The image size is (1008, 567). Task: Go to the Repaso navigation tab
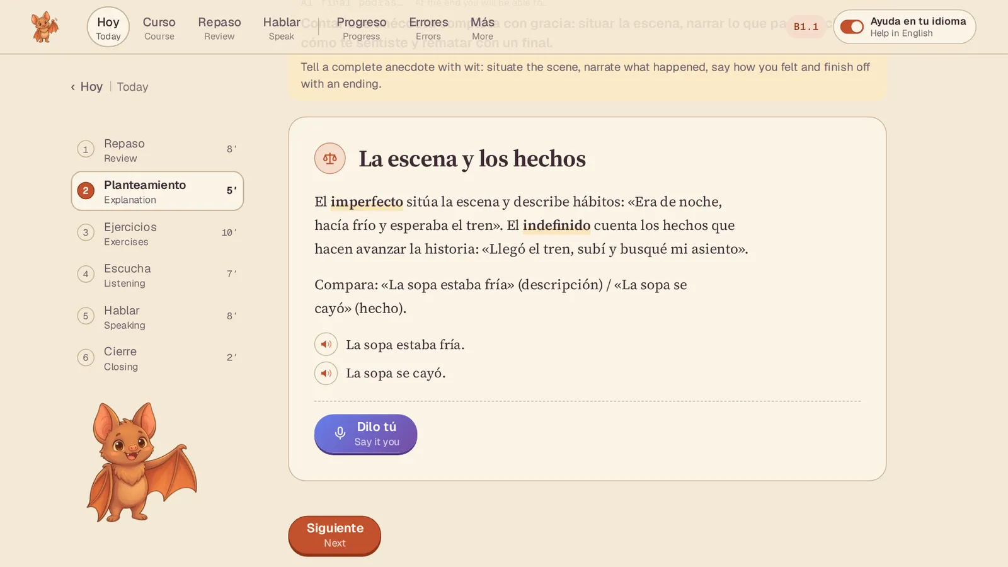coord(219,28)
